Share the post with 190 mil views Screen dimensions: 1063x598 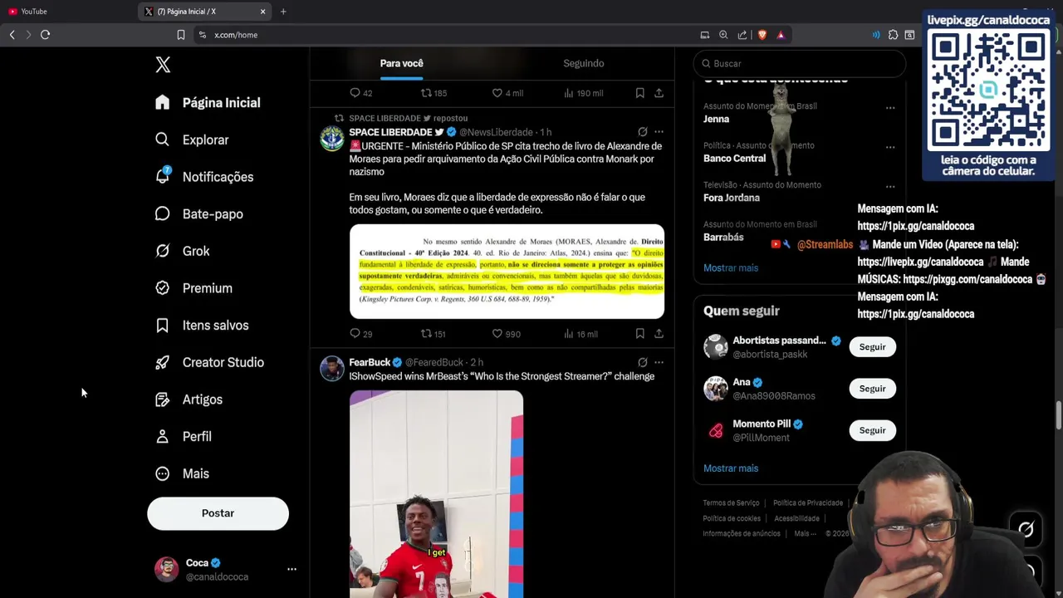pos(659,93)
